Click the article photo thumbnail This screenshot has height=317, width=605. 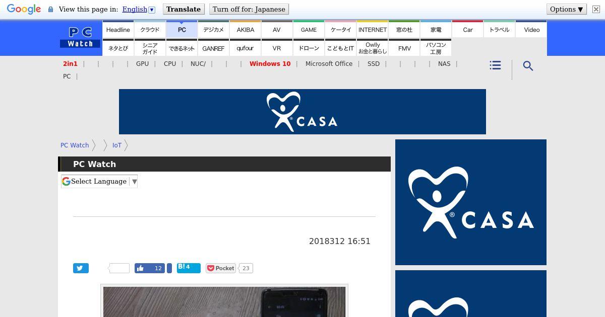(x=224, y=301)
